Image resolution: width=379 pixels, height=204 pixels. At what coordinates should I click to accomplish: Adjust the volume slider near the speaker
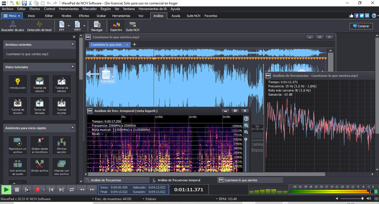click(x=363, y=199)
